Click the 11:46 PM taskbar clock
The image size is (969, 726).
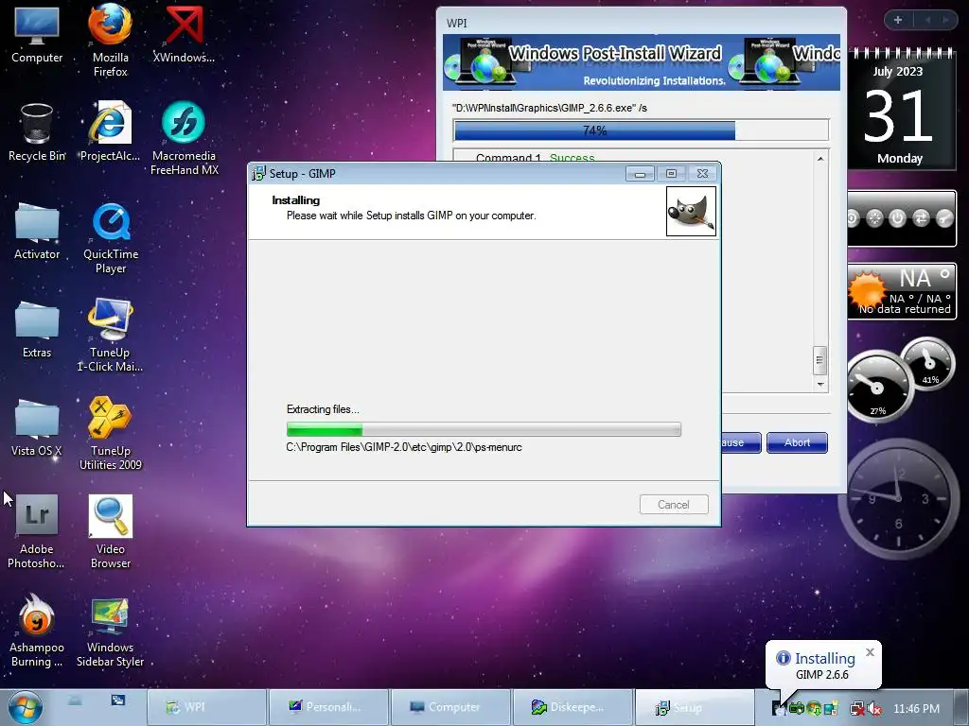pos(916,709)
